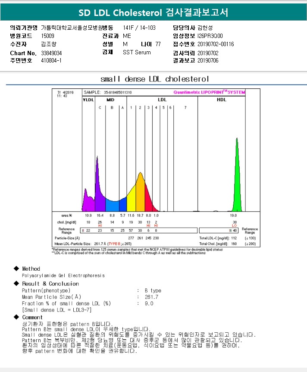Click the "Comment" section heading
The image size is (307, 372).
32,317
